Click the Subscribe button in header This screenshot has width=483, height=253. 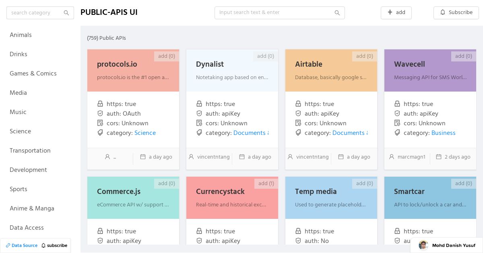pyautogui.click(x=456, y=12)
